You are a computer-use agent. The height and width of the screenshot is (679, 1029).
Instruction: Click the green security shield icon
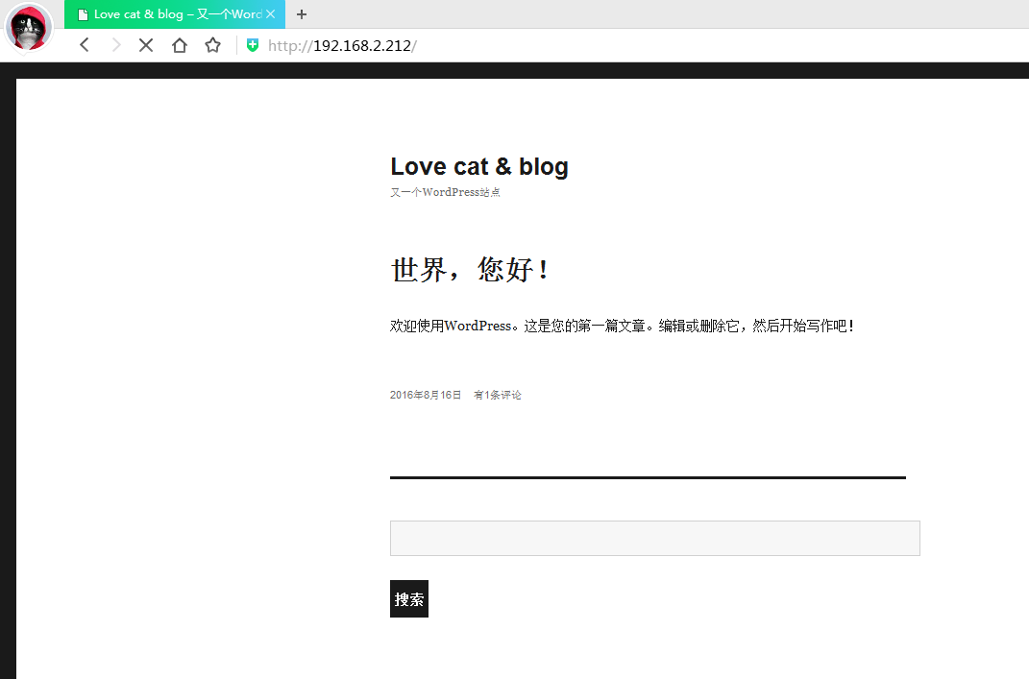pos(253,45)
